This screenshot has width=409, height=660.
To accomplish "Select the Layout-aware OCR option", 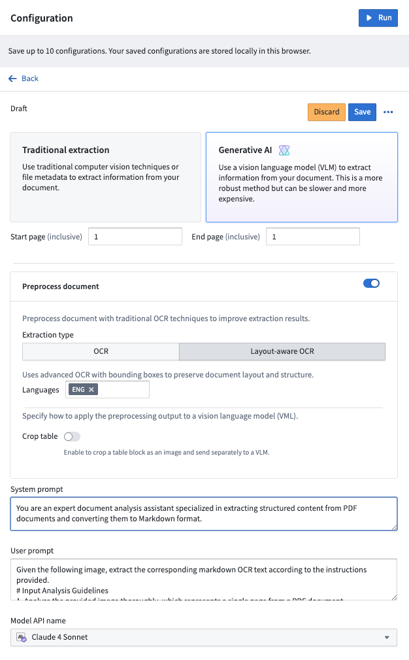I will [282, 351].
